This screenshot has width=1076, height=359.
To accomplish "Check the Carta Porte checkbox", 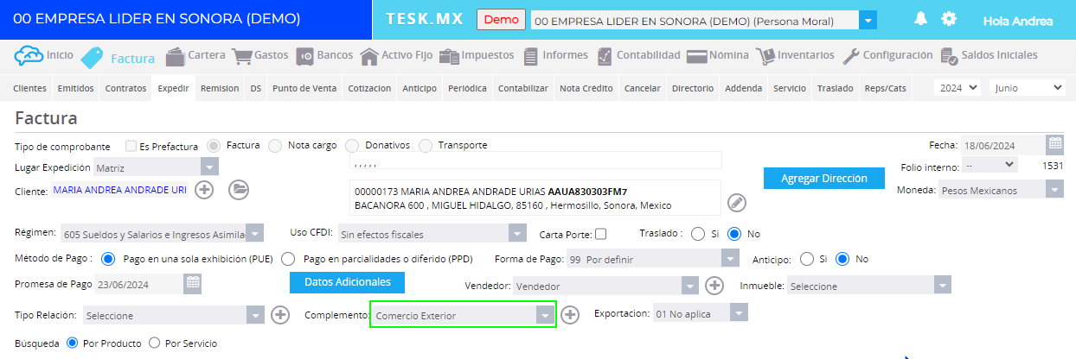I will [601, 234].
